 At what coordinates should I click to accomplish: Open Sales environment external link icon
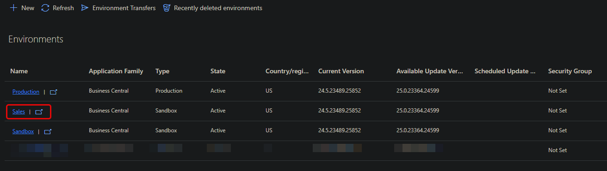tap(39, 112)
